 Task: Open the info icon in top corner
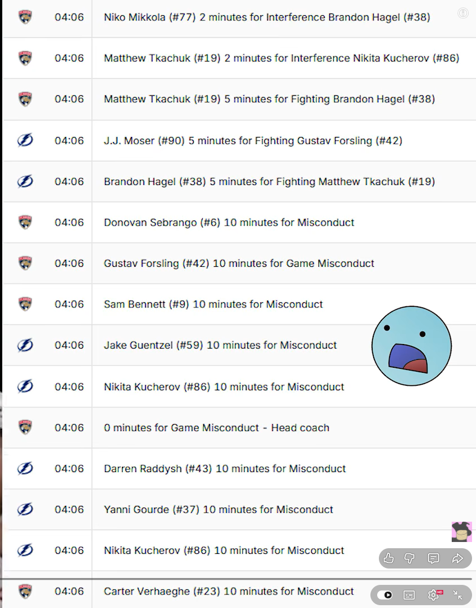tap(463, 13)
